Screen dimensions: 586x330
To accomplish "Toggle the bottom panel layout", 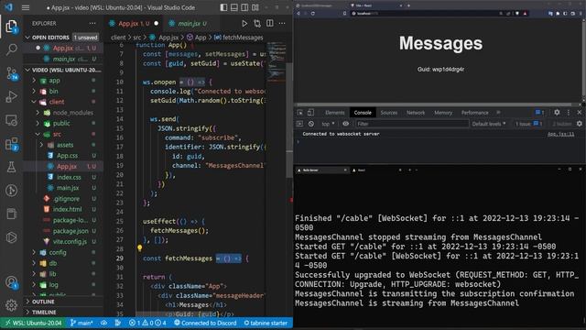I will click(234, 7).
